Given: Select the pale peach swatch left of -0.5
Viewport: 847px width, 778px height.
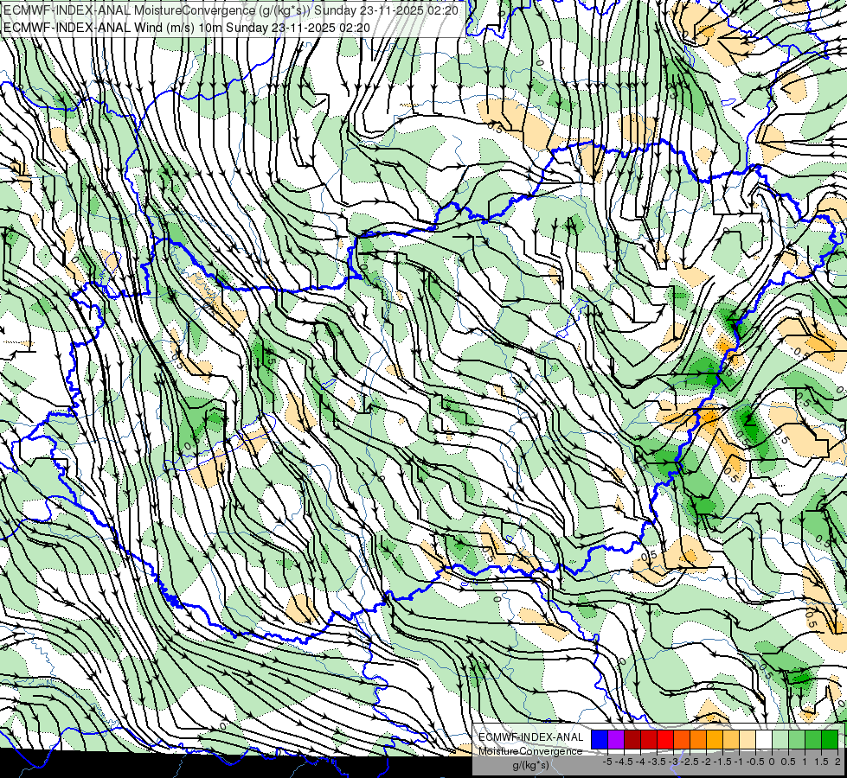Looking at the screenshot, I should click(748, 739).
